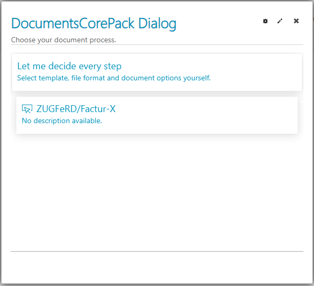
Task: Close the DocumentsCorePack Dialog
Action: click(296, 21)
